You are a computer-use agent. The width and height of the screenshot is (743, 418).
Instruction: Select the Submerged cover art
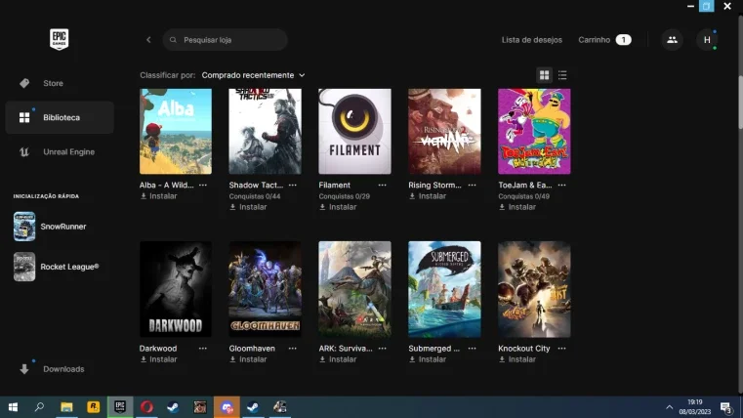click(x=444, y=289)
